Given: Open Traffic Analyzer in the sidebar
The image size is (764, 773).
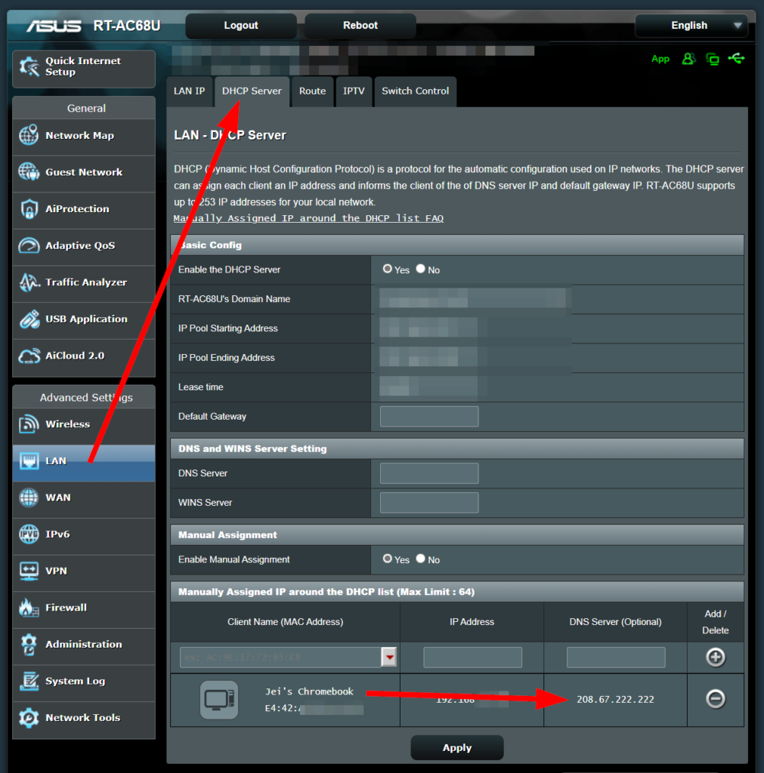Looking at the screenshot, I should (x=84, y=282).
